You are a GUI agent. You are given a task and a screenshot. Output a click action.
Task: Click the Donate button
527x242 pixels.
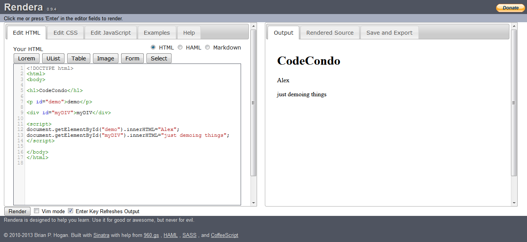coord(510,7)
